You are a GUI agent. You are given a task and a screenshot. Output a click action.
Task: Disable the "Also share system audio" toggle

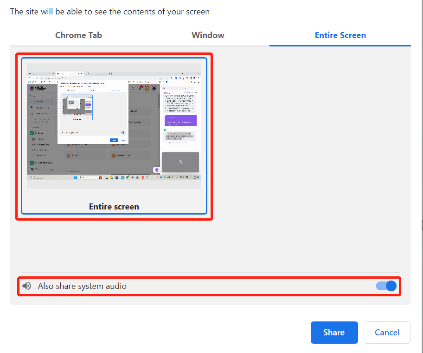[x=386, y=286]
